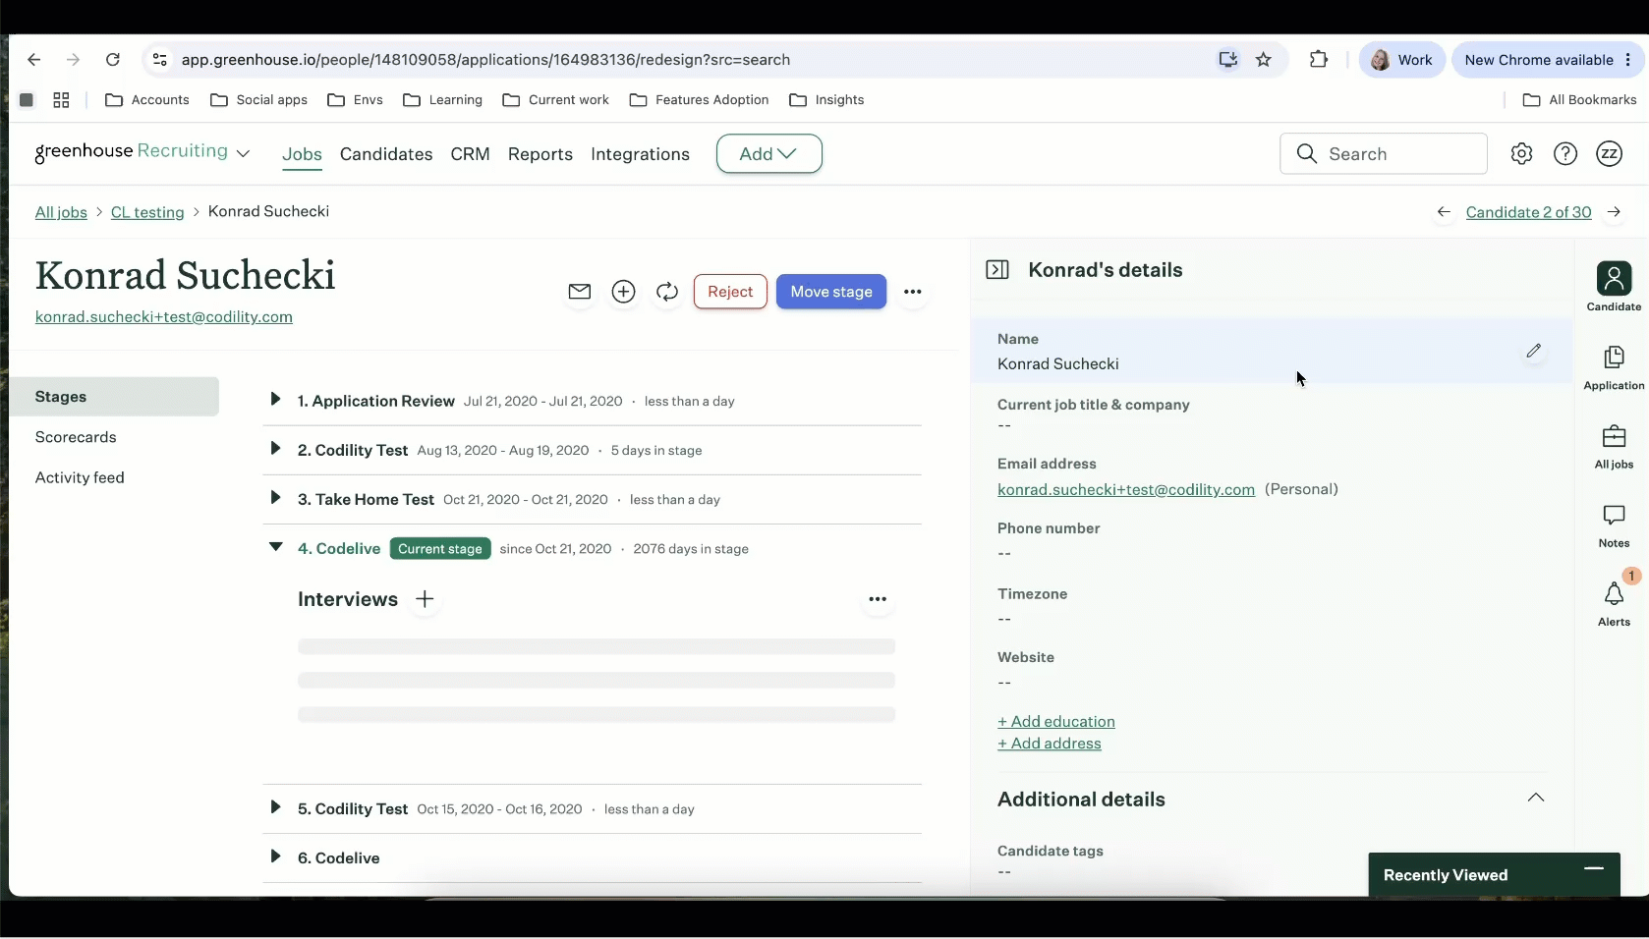The height and width of the screenshot is (939, 1649).
Task: Click the email candidate envelope icon
Action: point(580,292)
